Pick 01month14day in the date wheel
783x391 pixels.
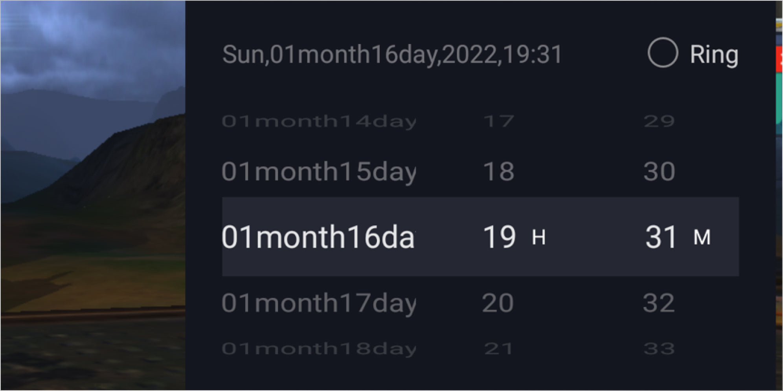pos(319,121)
